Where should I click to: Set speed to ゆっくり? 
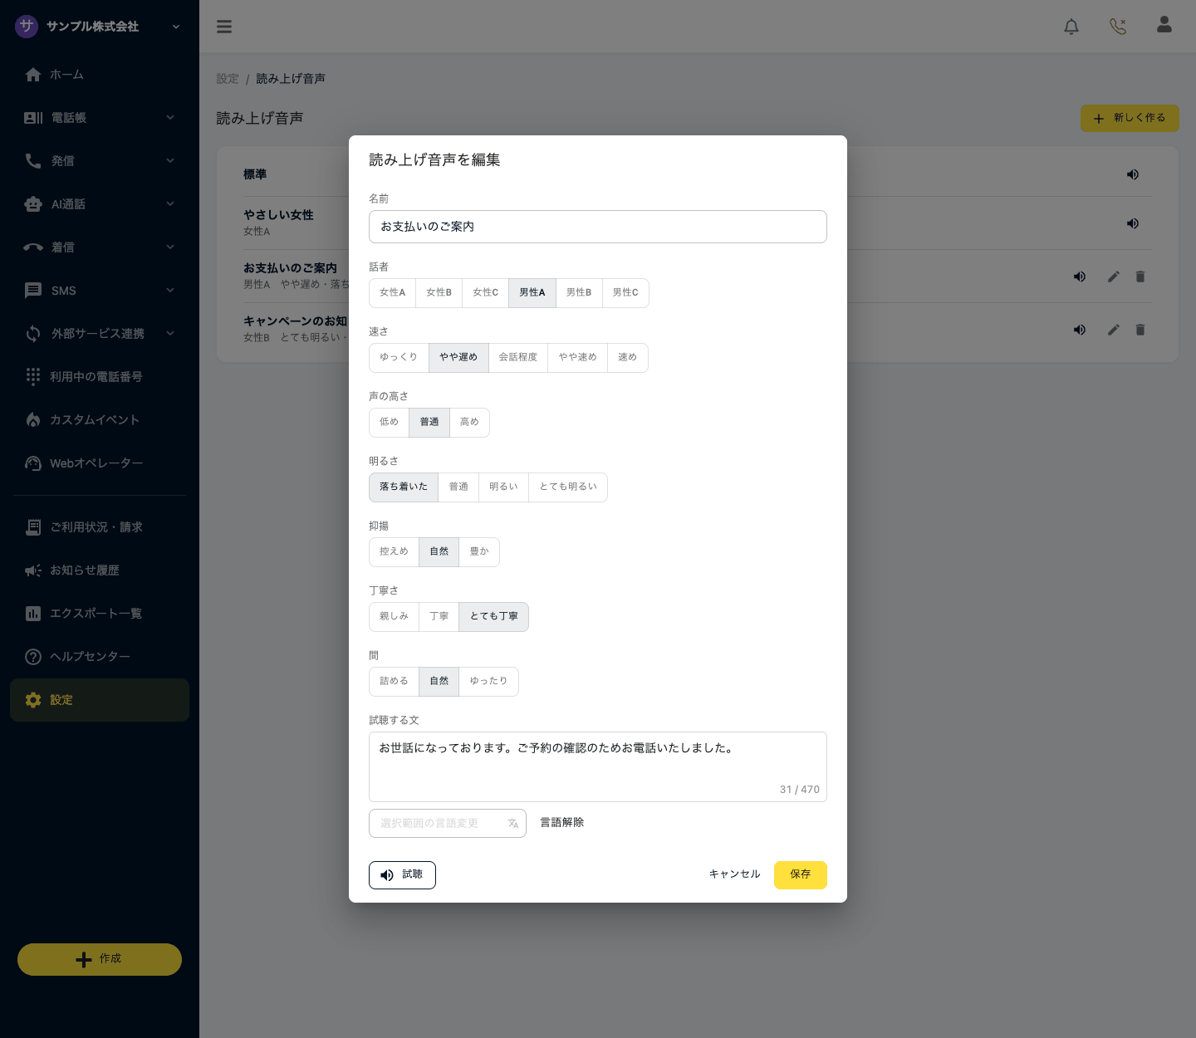click(x=399, y=358)
